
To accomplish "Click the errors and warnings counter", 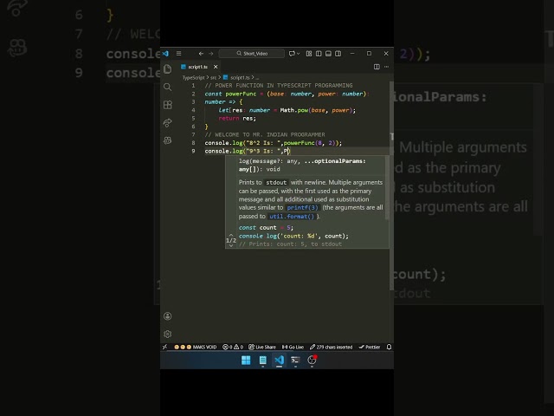I will point(233,347).
